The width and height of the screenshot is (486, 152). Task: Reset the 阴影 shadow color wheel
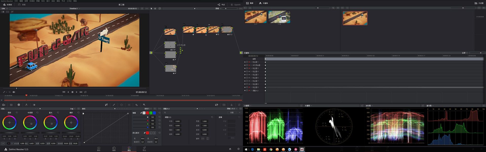pos(17,112)
